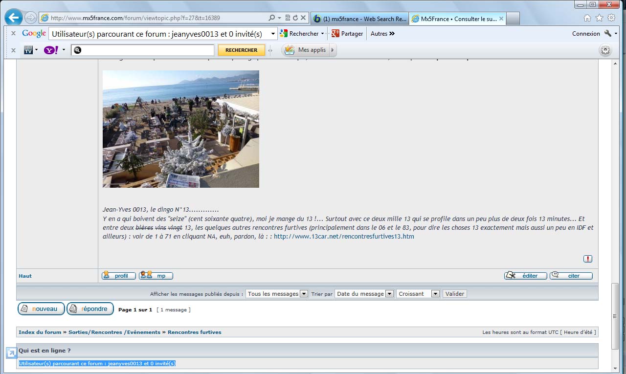The width and height of the screenshot is (626, 374).
Task: Click Partager Google+ share button
Action: 347,34
